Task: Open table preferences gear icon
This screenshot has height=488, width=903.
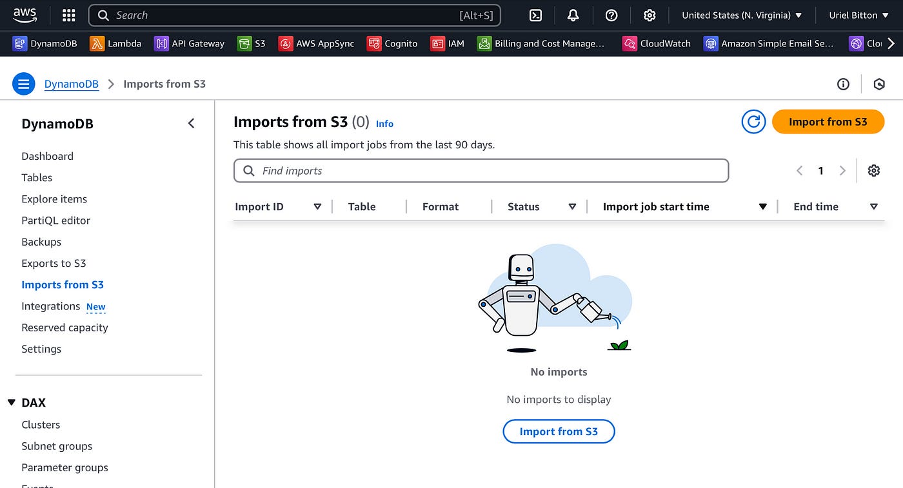Action: pos(874,170)
